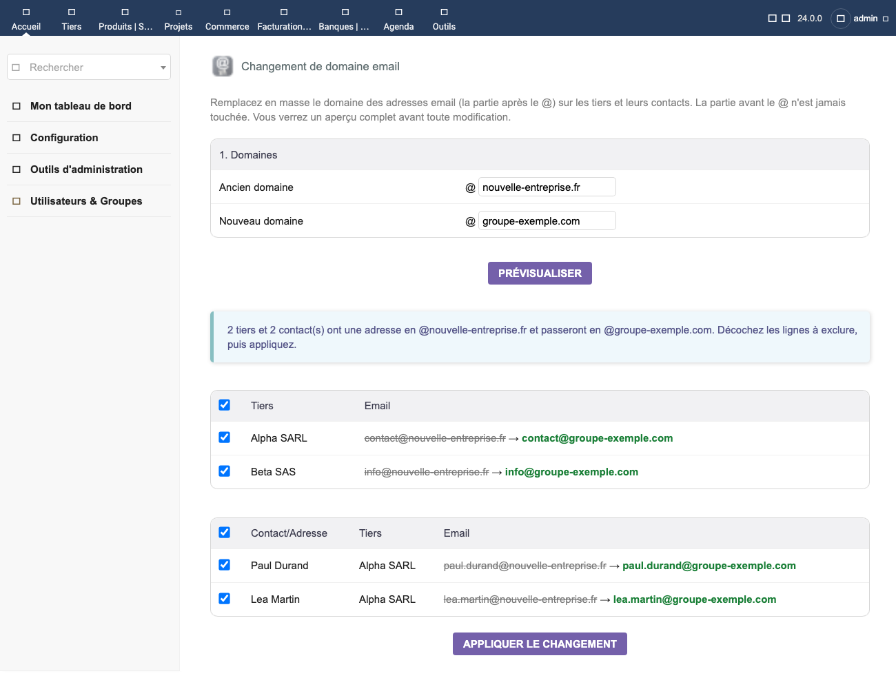896x689 pixels.
Task: Click the icon beside Mon tableau de bord
Action: point(17,106)
